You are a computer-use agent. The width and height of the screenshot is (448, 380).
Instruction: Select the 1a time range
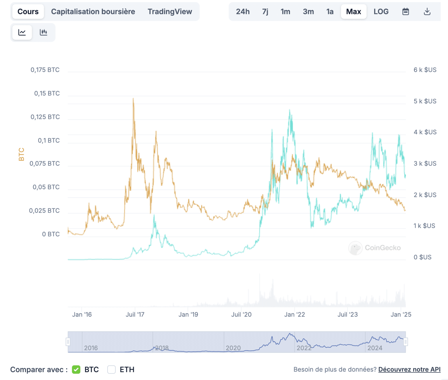click(330, 11)
